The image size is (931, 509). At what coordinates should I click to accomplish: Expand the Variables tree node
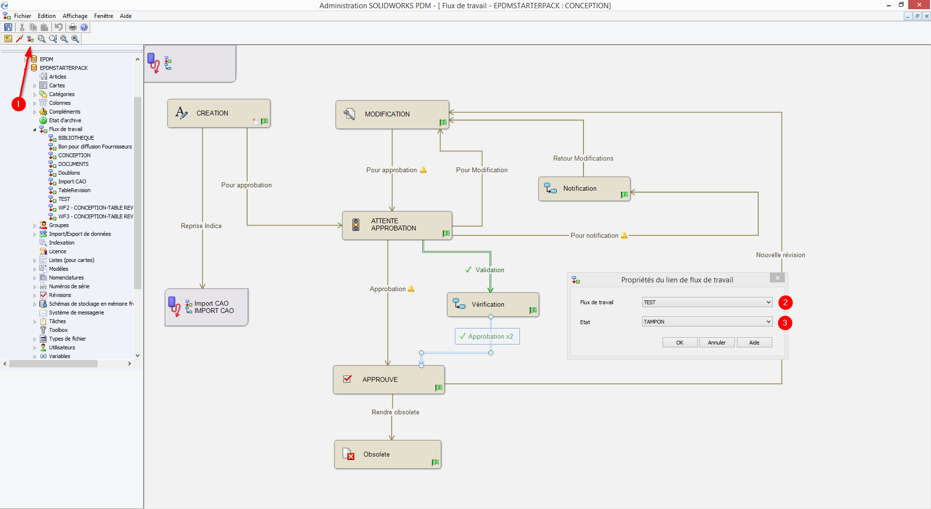(34, 357)
